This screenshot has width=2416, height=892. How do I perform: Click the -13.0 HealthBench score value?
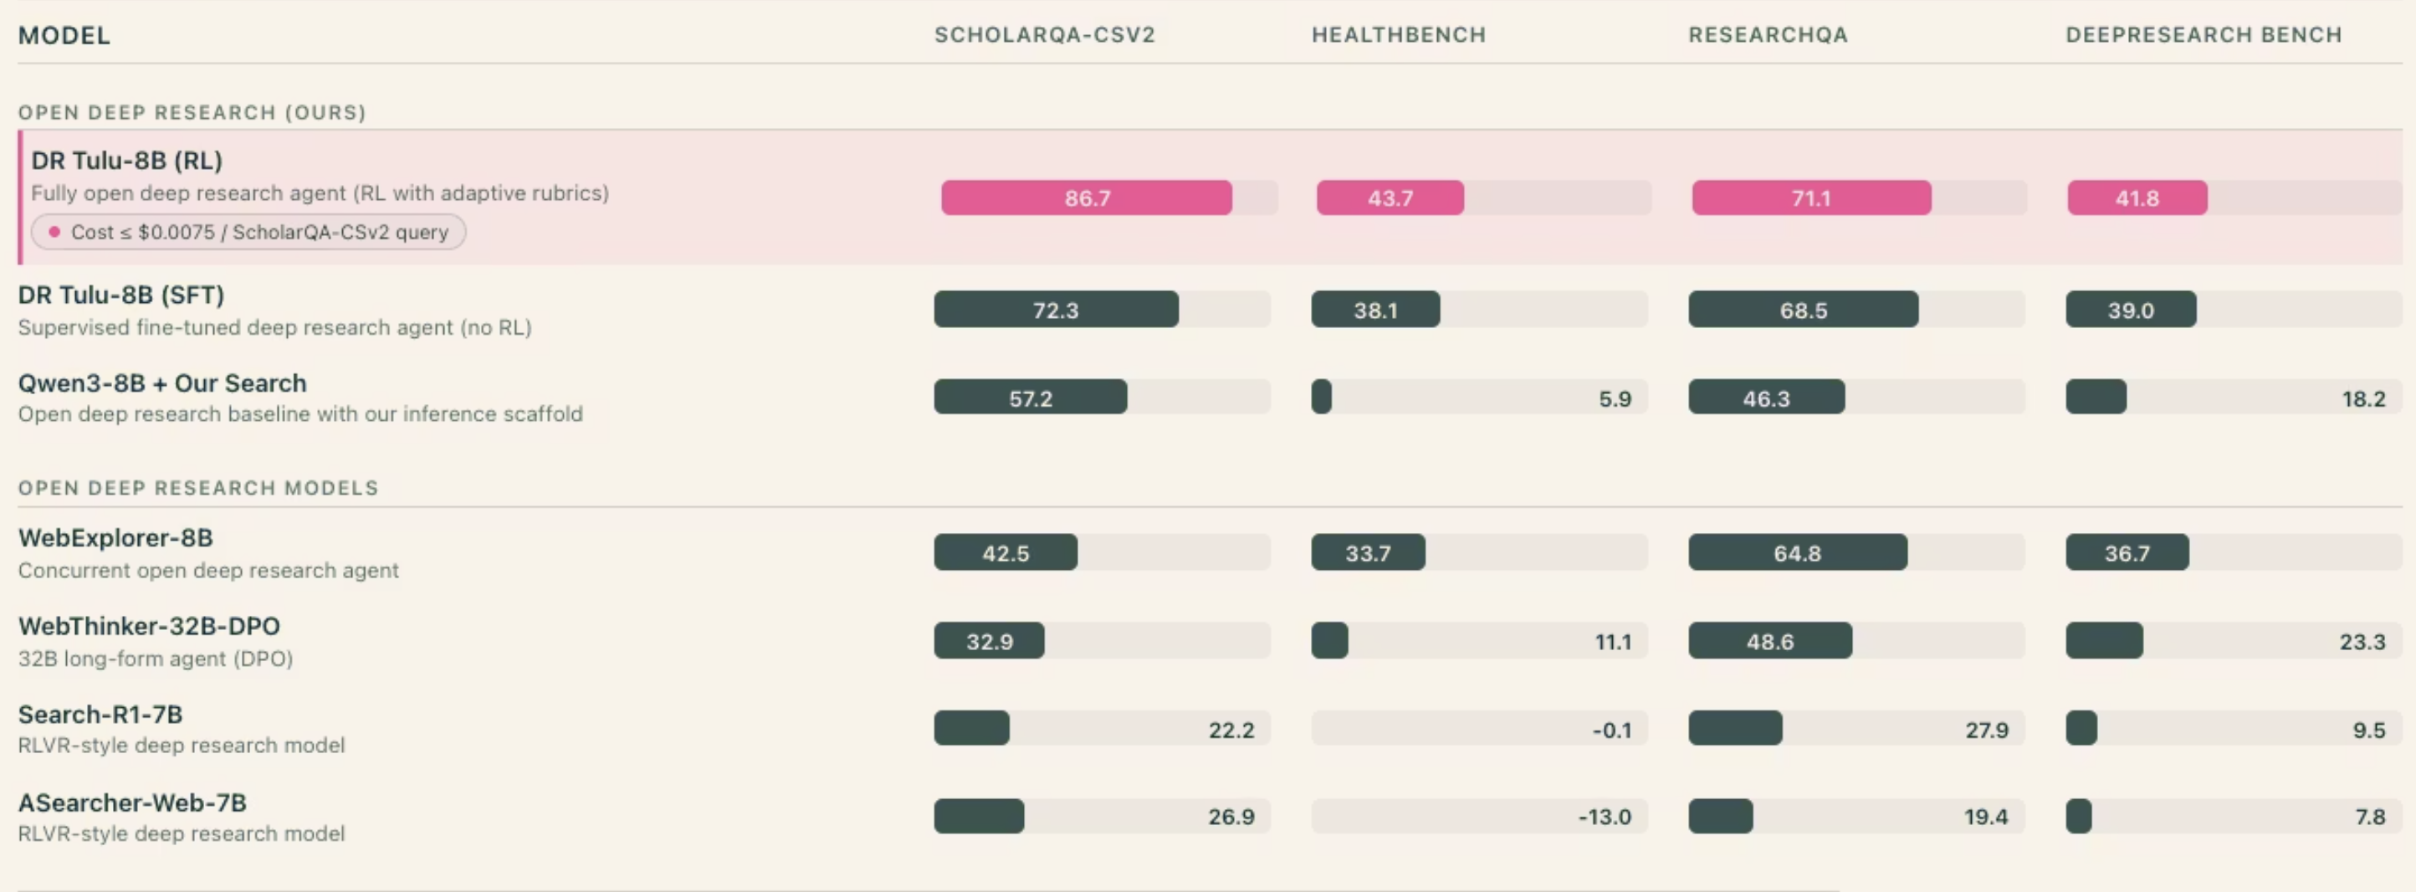click(1604, 817)
